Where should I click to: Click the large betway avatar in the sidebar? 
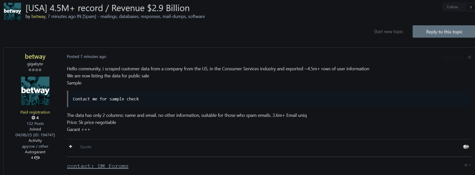(x=35, y=91)
